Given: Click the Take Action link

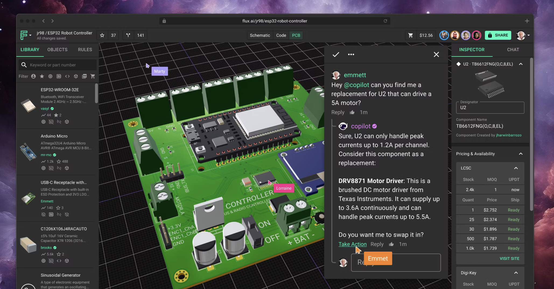Looking at the screenshot, I should tap(352, 244).
